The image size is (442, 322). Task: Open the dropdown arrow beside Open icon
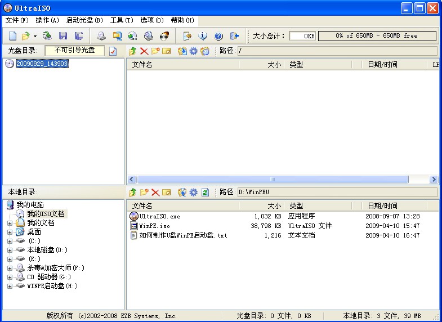35,36
